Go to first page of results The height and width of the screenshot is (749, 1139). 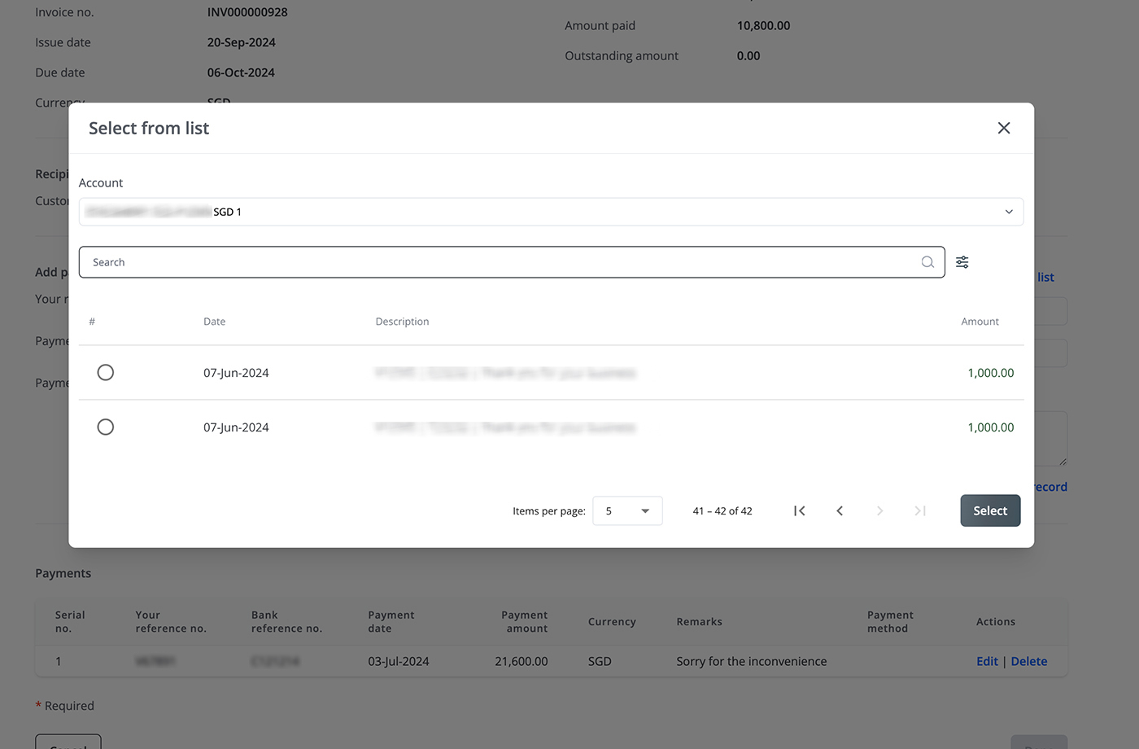point(800,510)
